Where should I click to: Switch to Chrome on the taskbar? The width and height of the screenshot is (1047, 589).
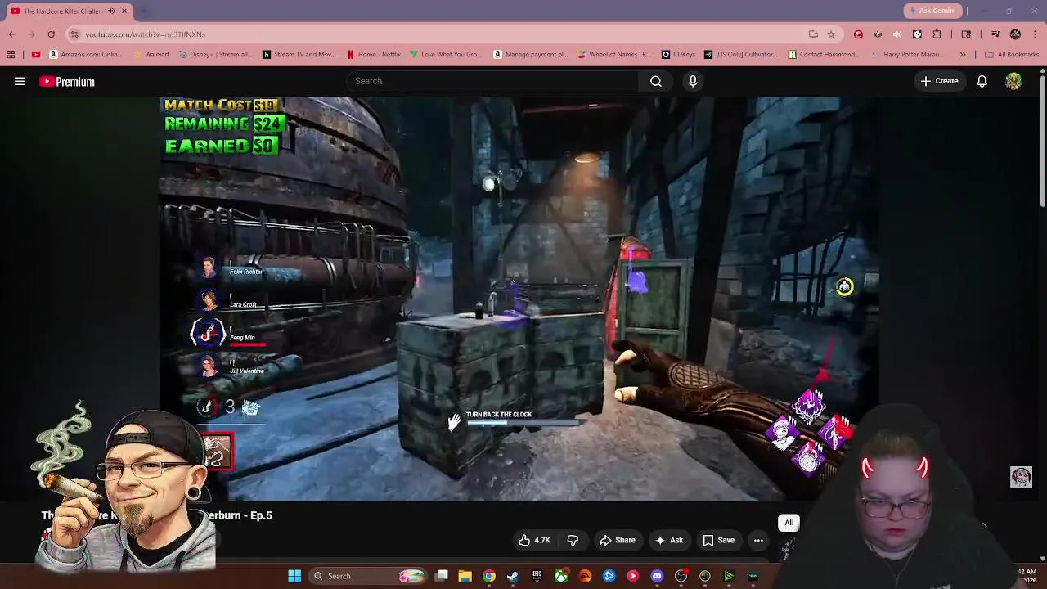tap(488, 576)
